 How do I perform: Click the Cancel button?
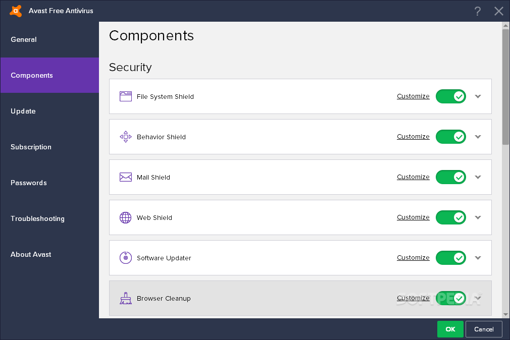484,329
